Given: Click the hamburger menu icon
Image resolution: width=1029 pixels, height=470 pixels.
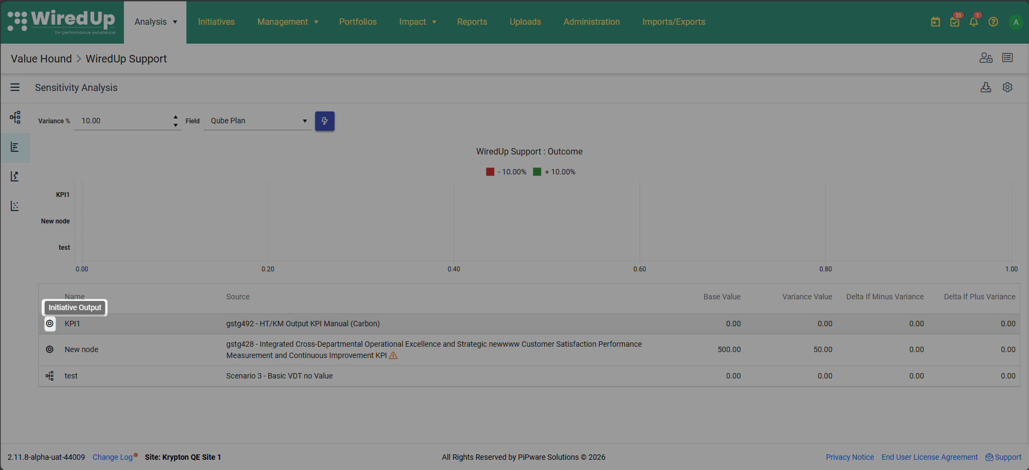Looking at the screenshot, I should 15,87.
